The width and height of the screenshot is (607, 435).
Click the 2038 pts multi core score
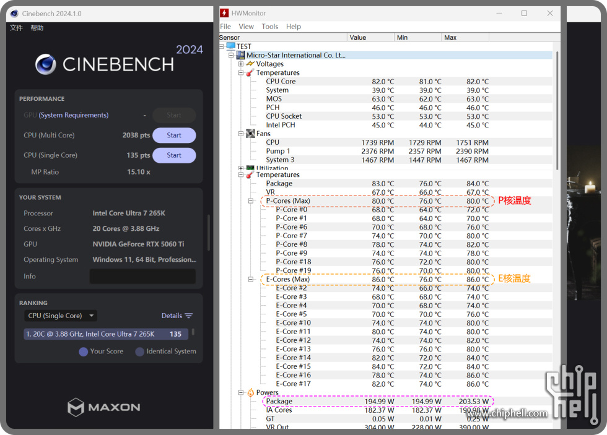pos(136,136)
